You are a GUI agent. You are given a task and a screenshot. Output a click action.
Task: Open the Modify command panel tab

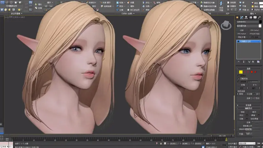[x=242, y=18]
